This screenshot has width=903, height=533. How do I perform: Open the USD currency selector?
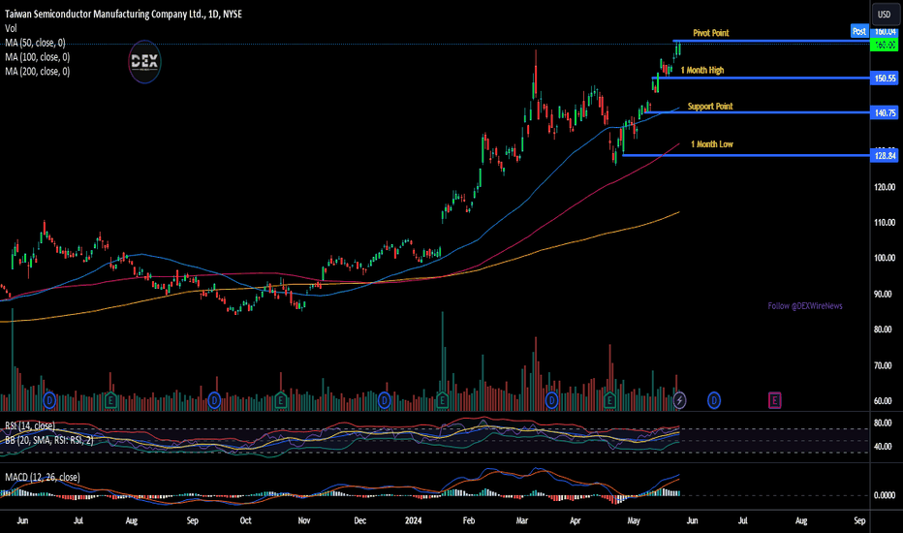coord(884,15)
